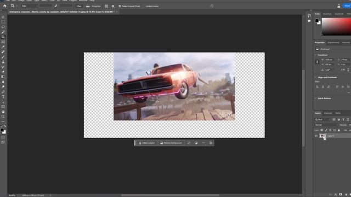Select the Blur tool
Screen dimensions: 351x197
click(3, 82)
